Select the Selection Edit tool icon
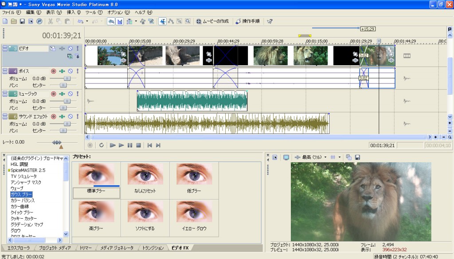Image resolution: width=454 pixels, height=259 pixels. pos(180,21)
